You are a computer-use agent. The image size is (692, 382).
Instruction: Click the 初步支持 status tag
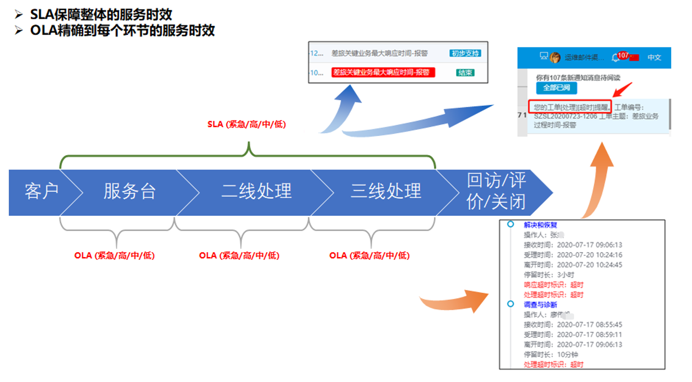coord(465,53)
